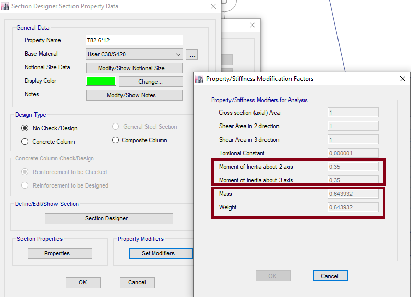This screenshot has height=297, width=411.
Task: Close the Property/Stiffness Modification Factors window
Action: (402, 79)
